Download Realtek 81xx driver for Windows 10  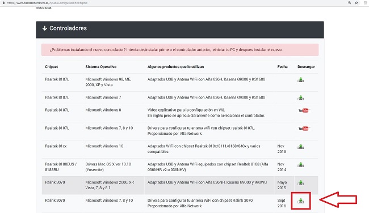pyautogui.click(x=300, y=147)
